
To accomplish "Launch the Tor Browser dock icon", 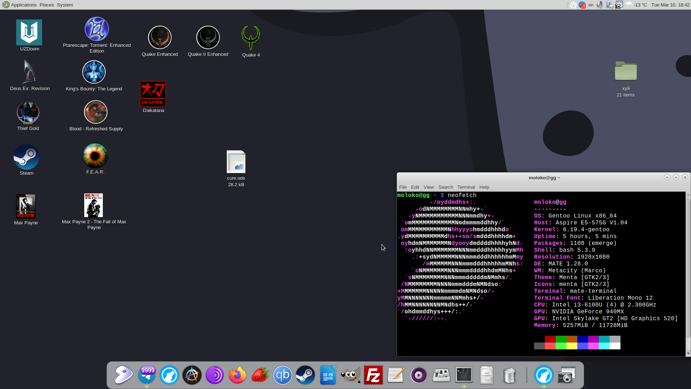I will pos(214,375).
